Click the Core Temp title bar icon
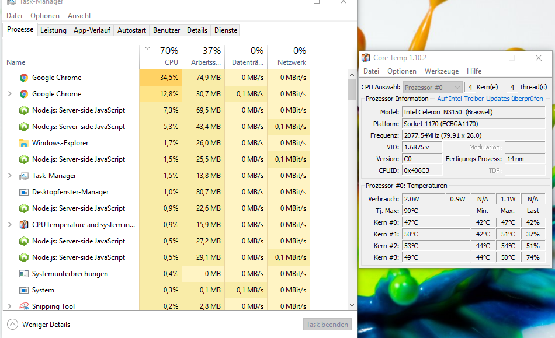This screenshot has width=555, height=338. coord(366,58)
